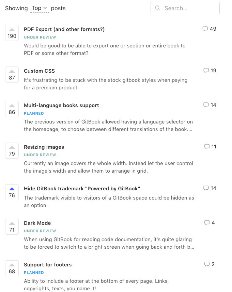Viewport: 232px width, 292px height.
Task: Focus the Search posts field
Action: [185, 8]
